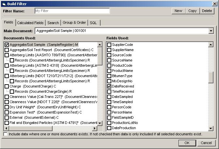Open the Group & Order tab
This screenshot has width=219, height=149.
click(74, 23)
